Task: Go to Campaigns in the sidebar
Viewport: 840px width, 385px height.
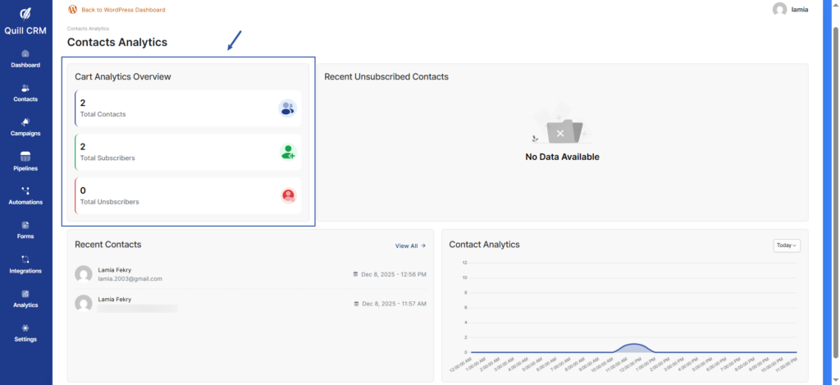Action: pos(25,127)
